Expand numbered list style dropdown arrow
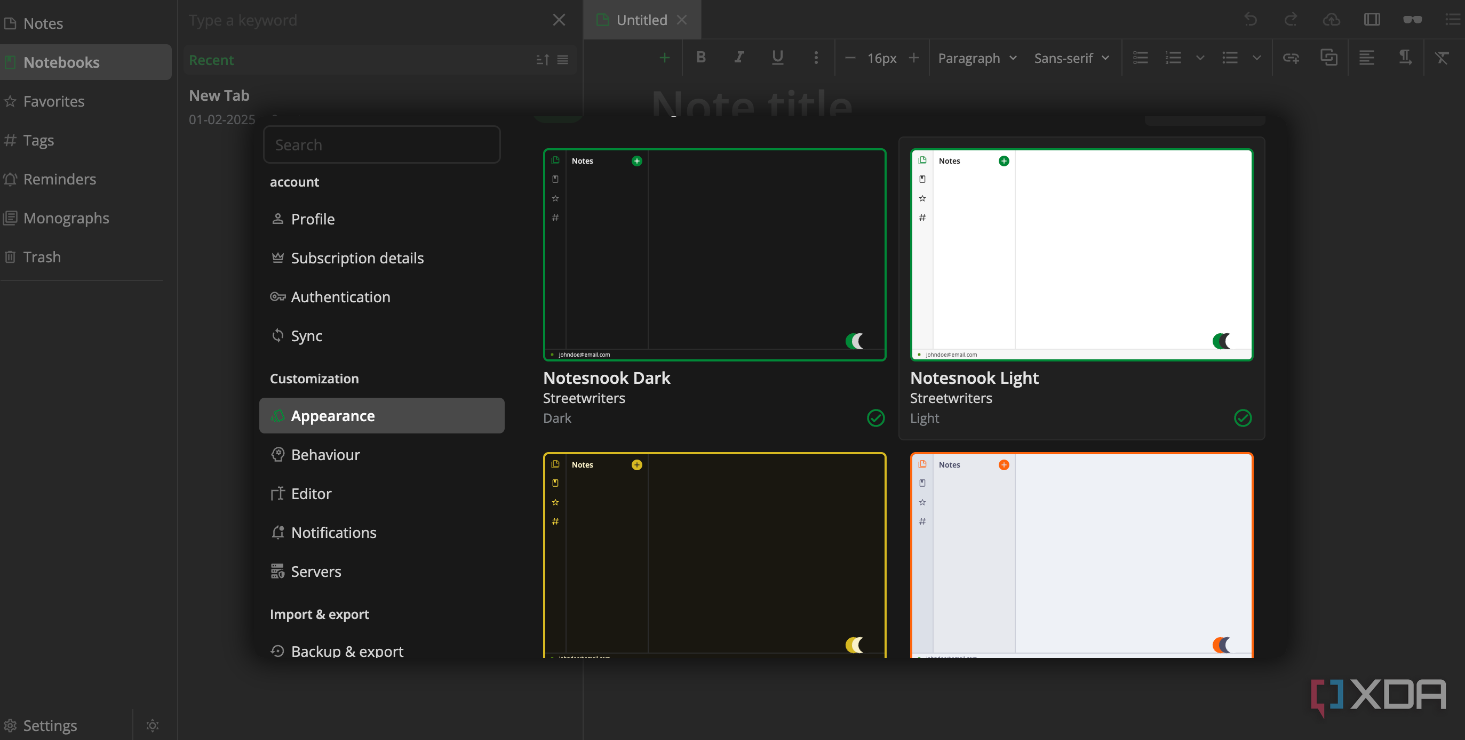 pyautogui.click(x=1200, y=58)
